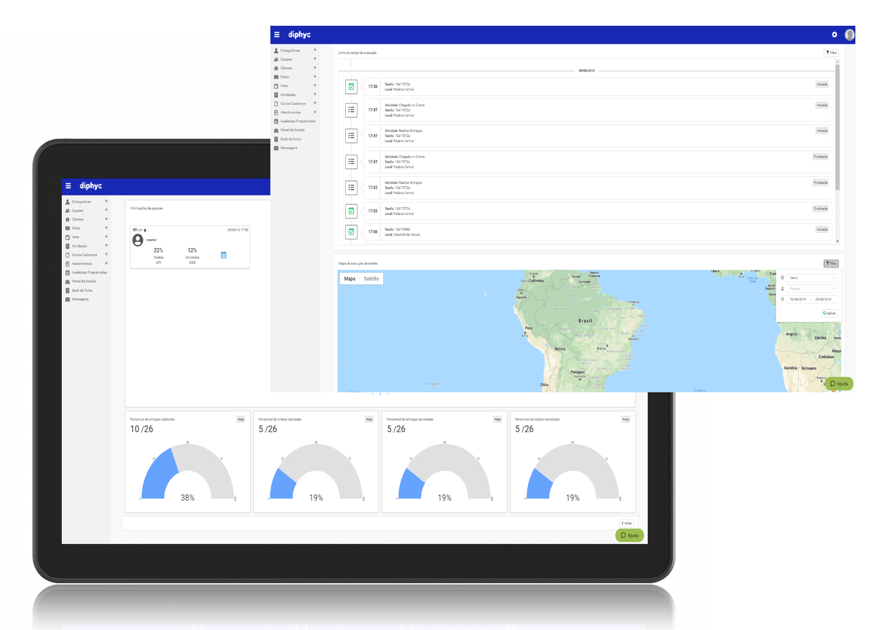The image size is (886, 630).
Task: Switch map to Mapa view
Action: pyautogui.click(x=350, y=279)
